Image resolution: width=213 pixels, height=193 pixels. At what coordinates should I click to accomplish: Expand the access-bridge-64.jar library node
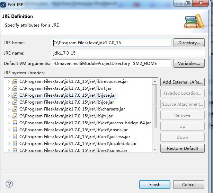point(9,123)
